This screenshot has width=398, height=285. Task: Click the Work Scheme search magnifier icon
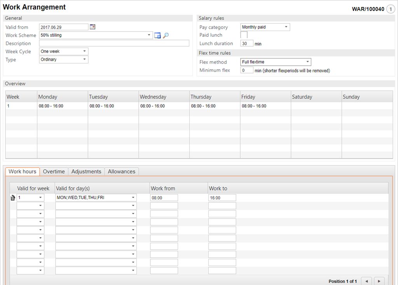coord(166,35)
